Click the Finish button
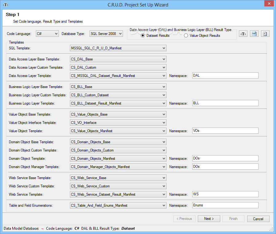This screenshot has width=276, height=234. click(233, 219)
